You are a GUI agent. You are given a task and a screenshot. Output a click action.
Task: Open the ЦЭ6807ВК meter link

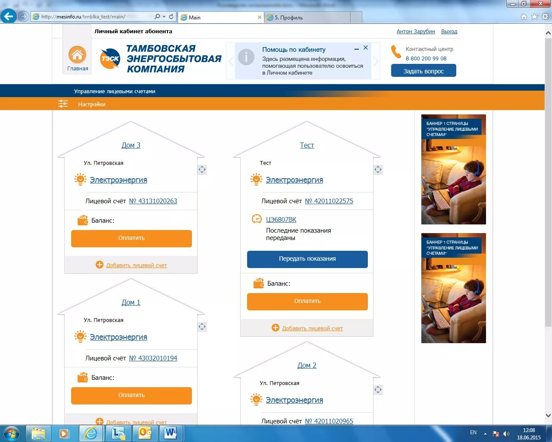pyautogui.click(x=281, y=219)
